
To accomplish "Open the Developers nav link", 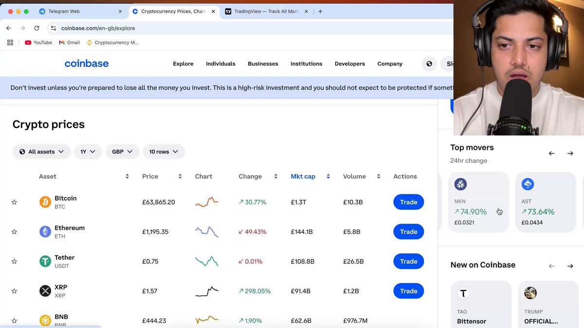I will point(349,64).
